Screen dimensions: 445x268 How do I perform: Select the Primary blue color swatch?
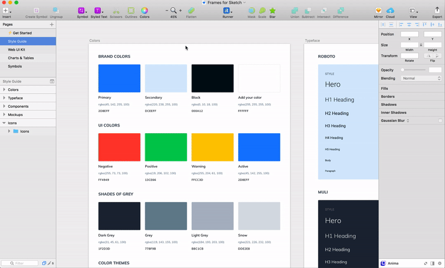click(x=119, y=78)
